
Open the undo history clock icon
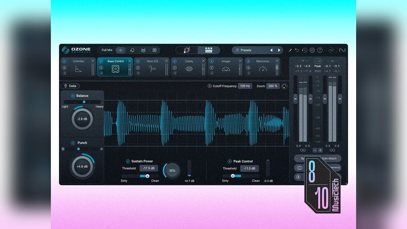[x=304, y=50]
